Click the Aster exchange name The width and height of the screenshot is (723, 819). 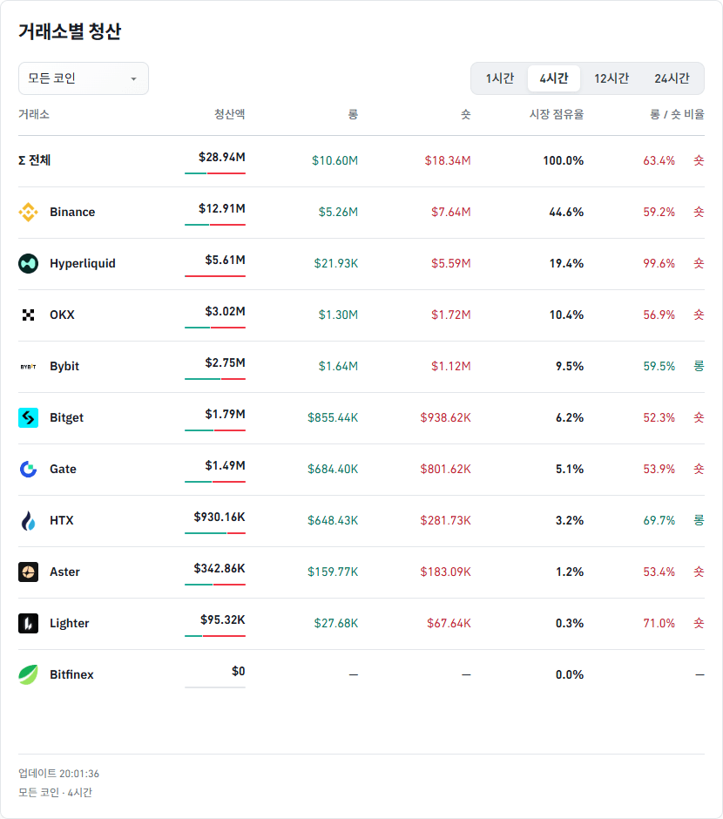(64, 572)
